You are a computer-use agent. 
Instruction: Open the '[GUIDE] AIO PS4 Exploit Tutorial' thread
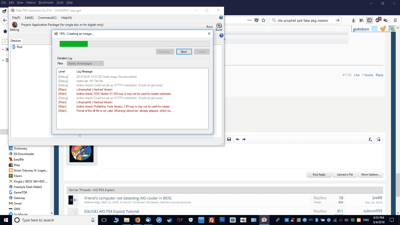click(112, 211)
